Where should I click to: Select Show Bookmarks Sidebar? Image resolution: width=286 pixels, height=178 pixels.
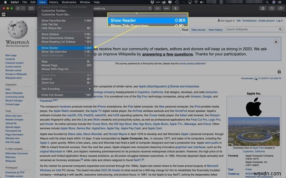pyautogui.click(x=65, y=38)
